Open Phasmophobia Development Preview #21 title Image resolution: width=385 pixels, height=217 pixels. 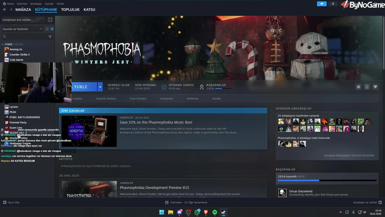(155, 187)
